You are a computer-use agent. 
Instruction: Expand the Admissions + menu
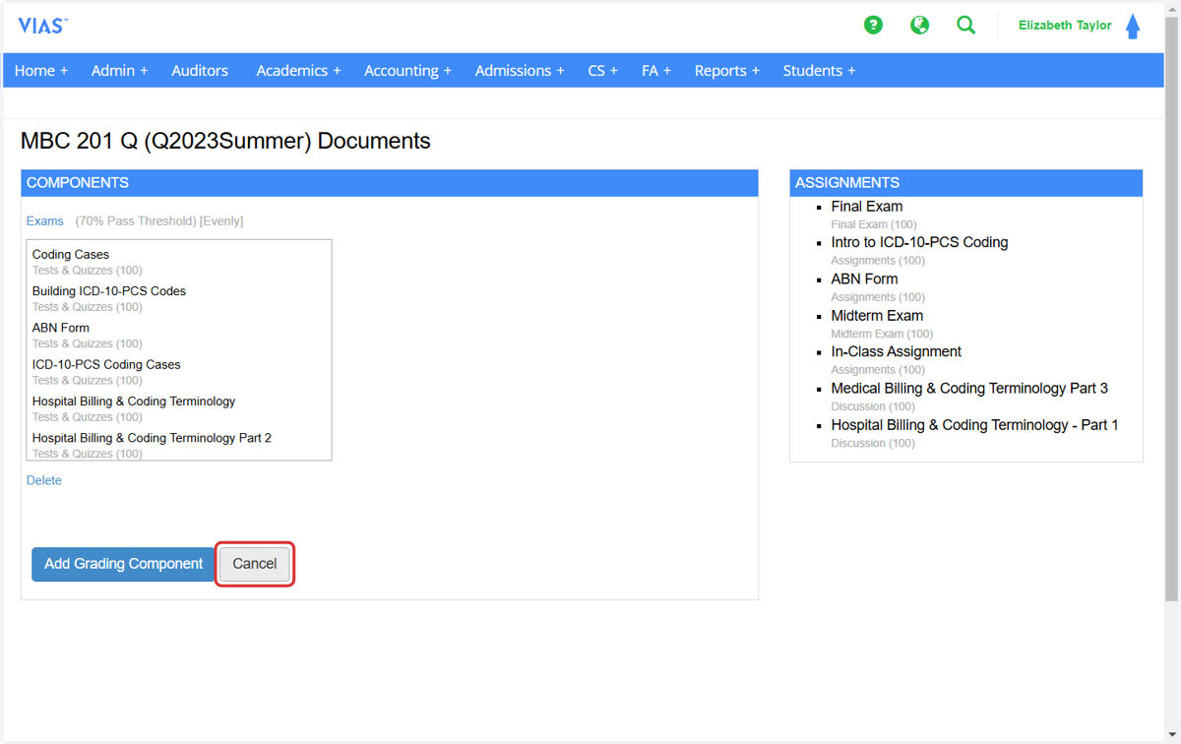(520, 71)
